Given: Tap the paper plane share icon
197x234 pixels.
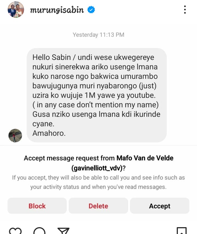Looking at the screenshot, I should click(63, 231).
